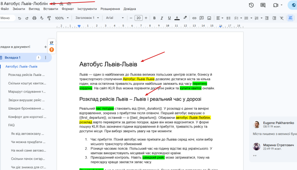Image resolution: width=297 pixels, height=170 pixels.
Task: Open the floating LanguageTool LT icon
Action: pos(51,43)
